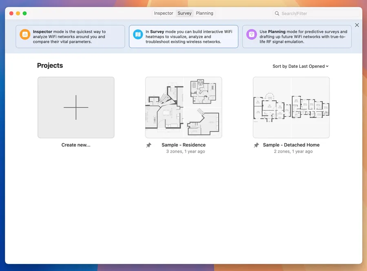Expand the Sort by Date Last Opened dropdown
This screenshot has width=367, height=271.
coord(300,66)
